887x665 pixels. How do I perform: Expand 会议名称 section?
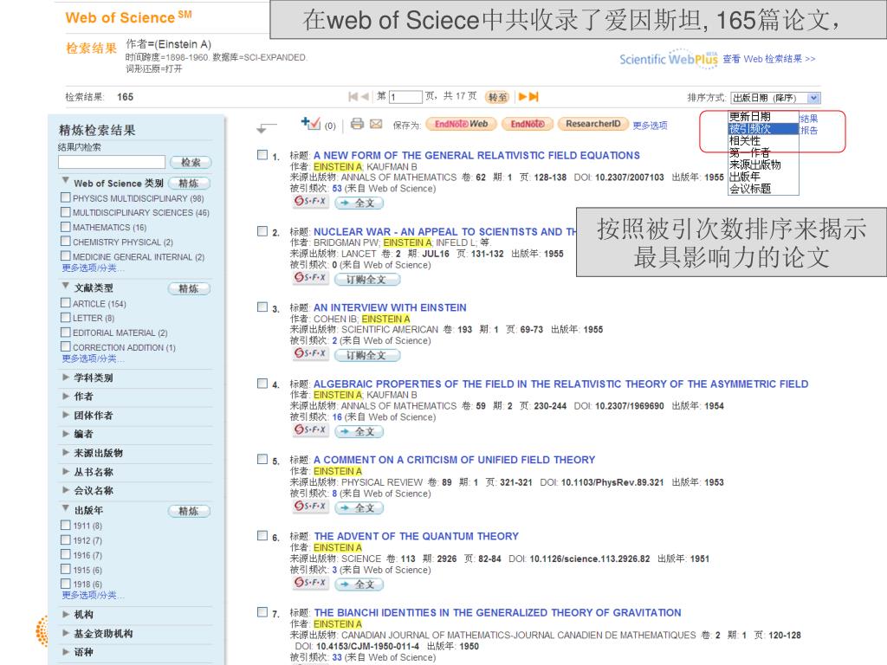coord(66,490)
